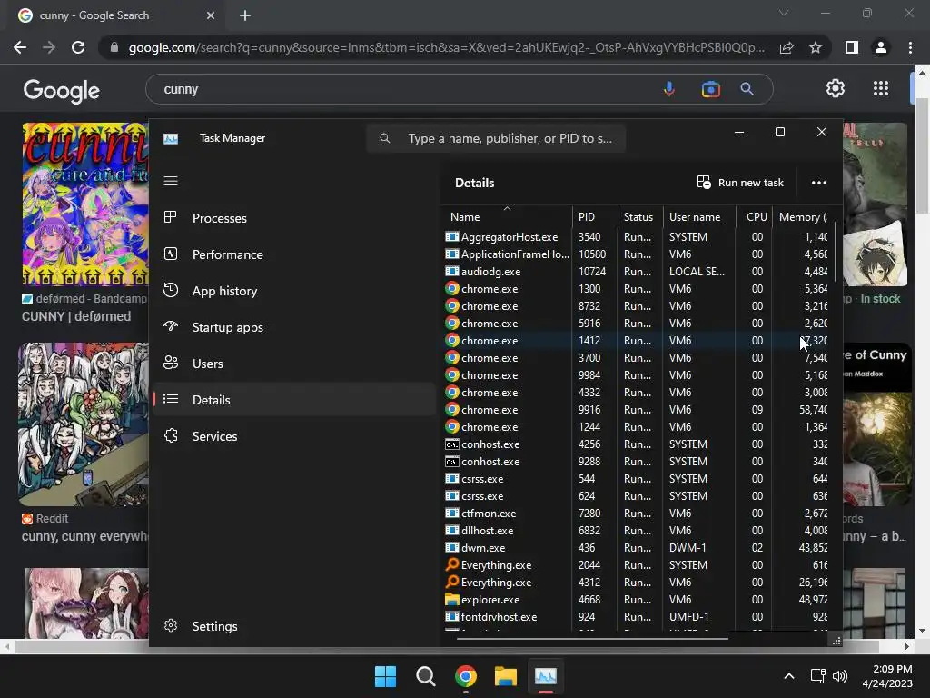Sort by CPU column header
The height and width of the screenshot is (698, 930).
coord(754,216)
